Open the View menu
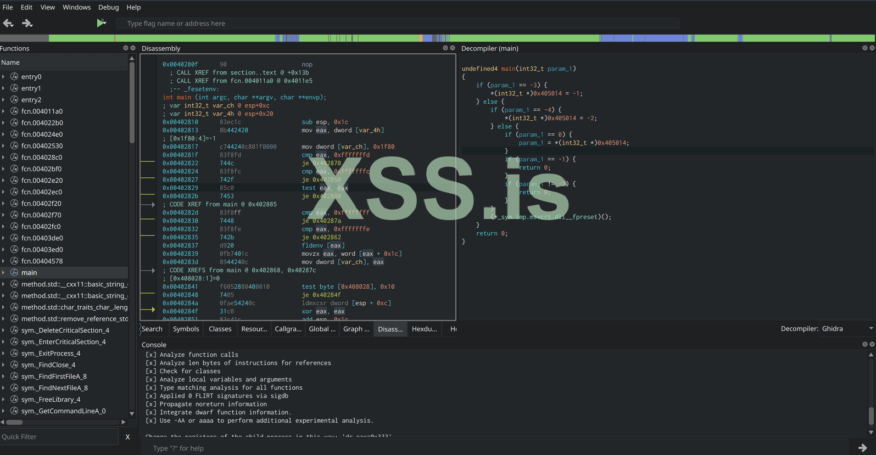 pos(48,7)
